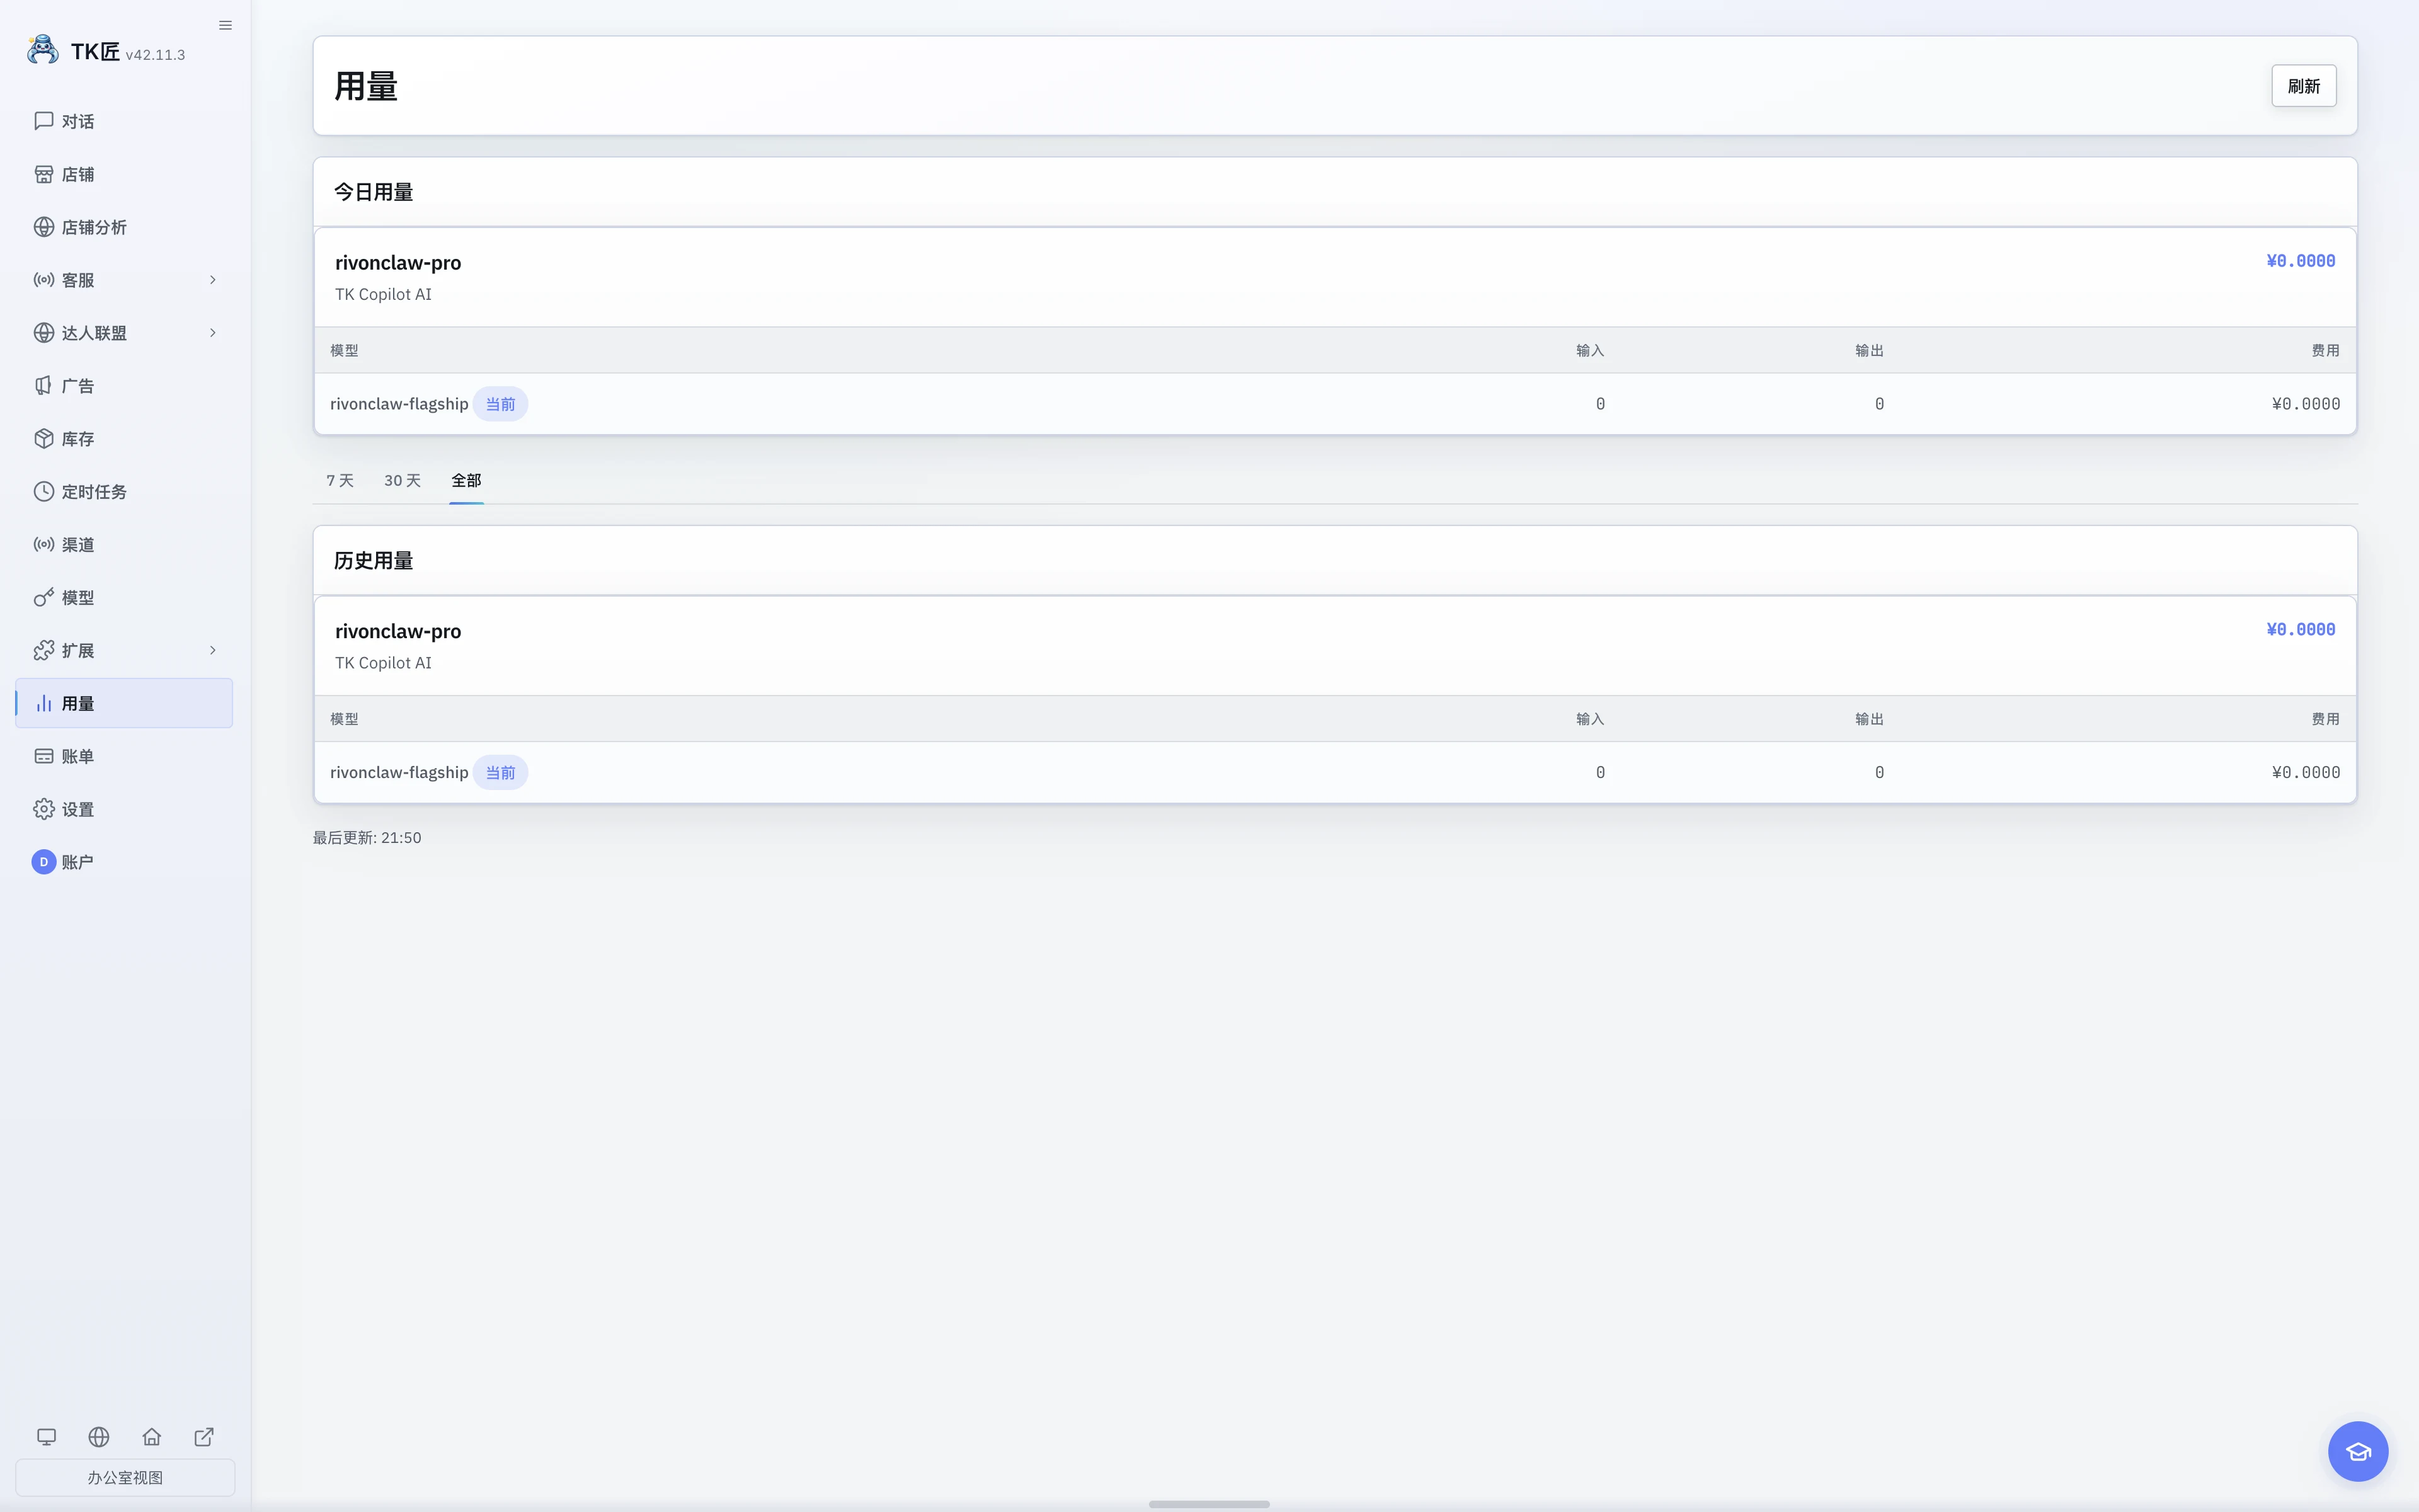
Task: Open 店铺分析 globe icon
Action: tap(43, 227)
